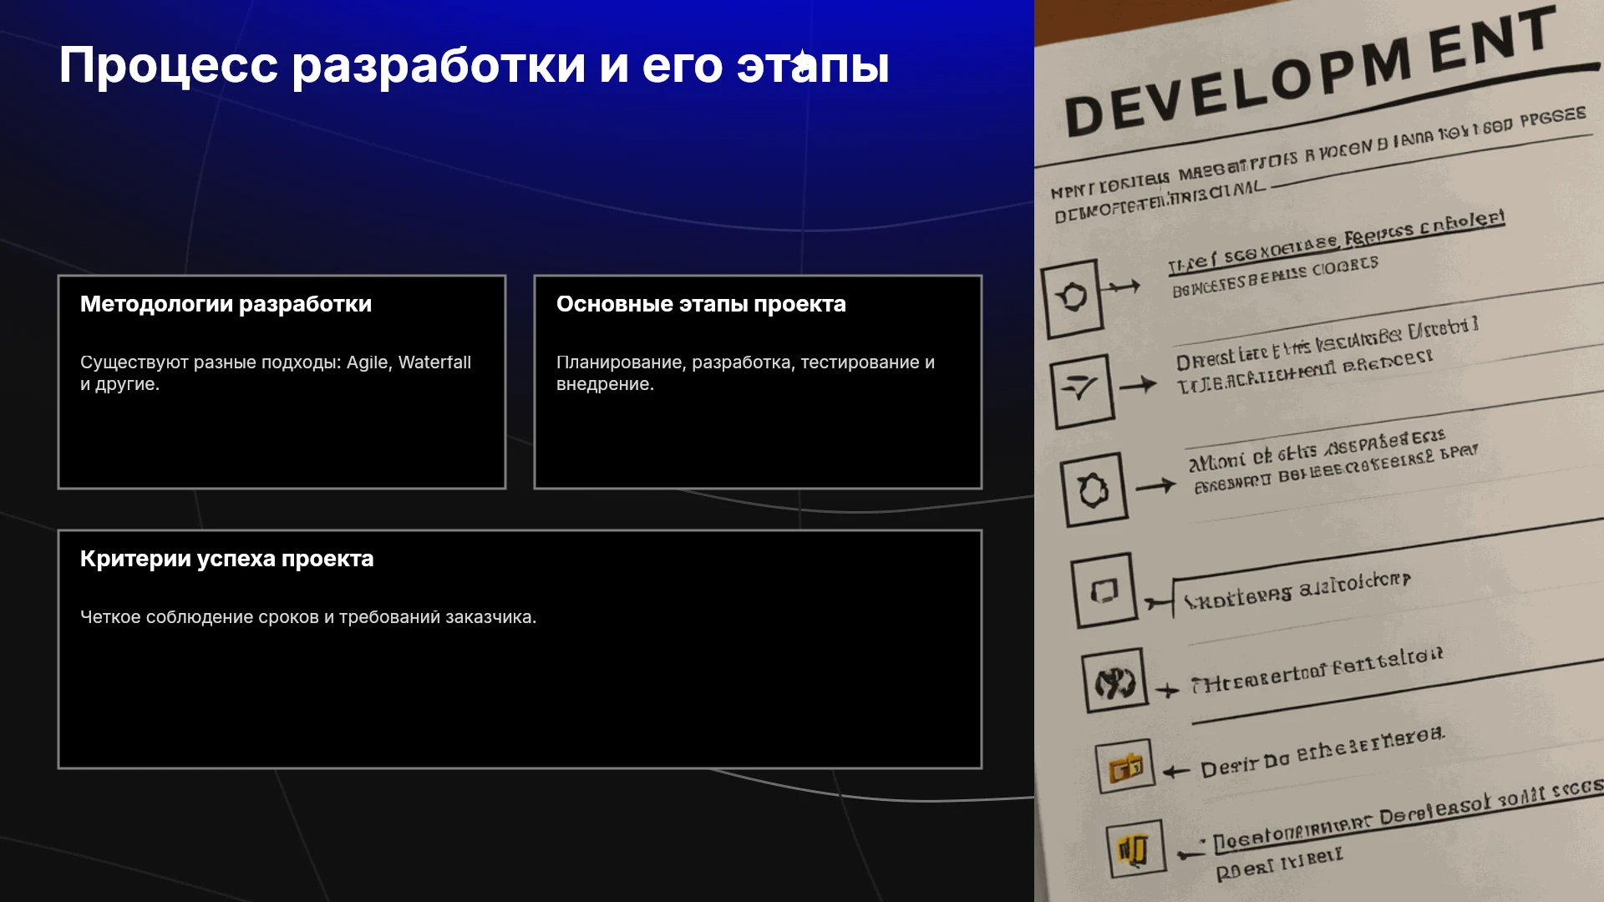Click the arrow beside the first gear icon

1121,288
